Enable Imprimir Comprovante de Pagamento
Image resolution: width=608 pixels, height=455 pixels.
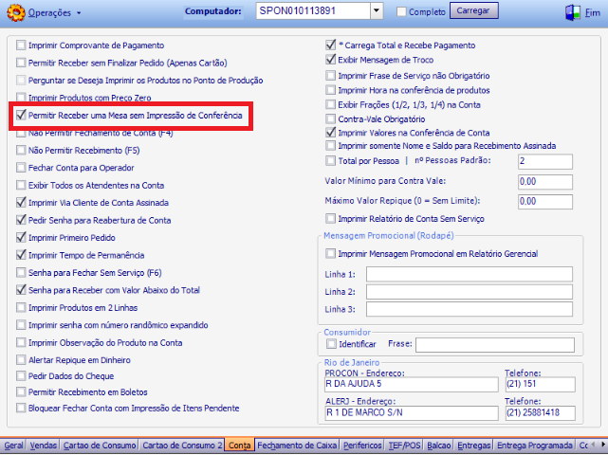point(21,45)
